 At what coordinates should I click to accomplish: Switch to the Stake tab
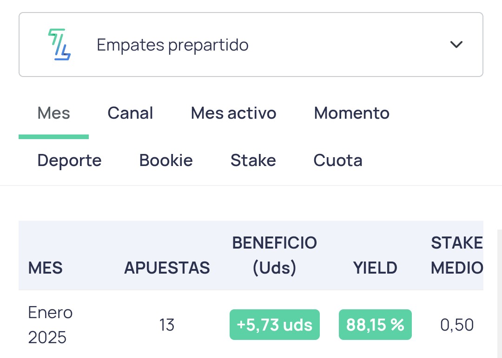pos(253,160)
